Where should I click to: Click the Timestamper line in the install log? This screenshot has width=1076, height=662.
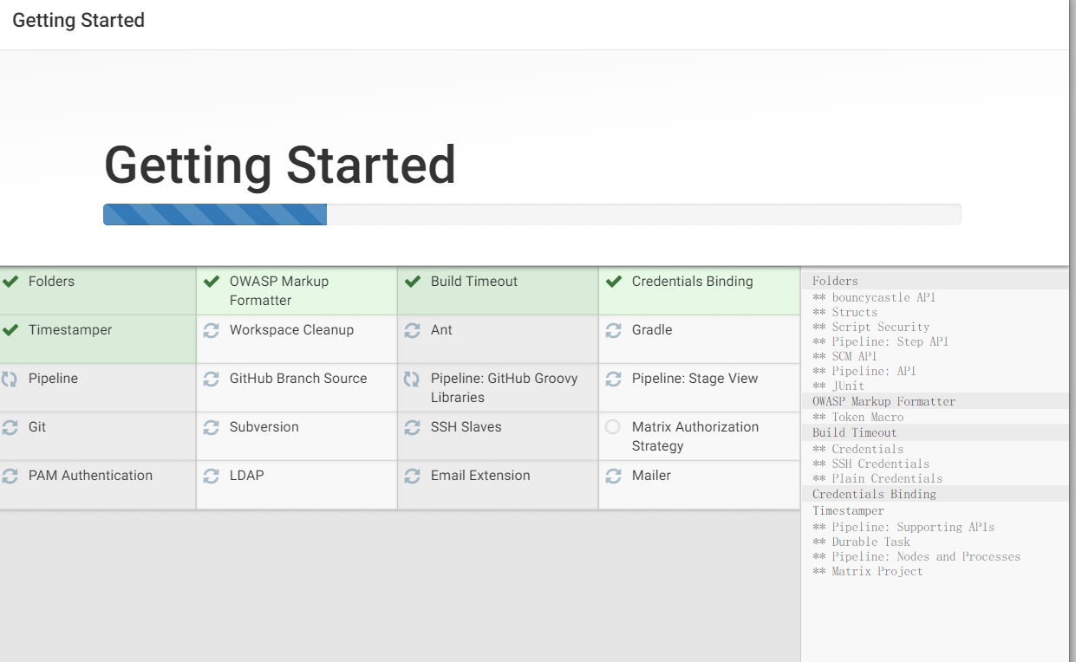coord(848,510)
